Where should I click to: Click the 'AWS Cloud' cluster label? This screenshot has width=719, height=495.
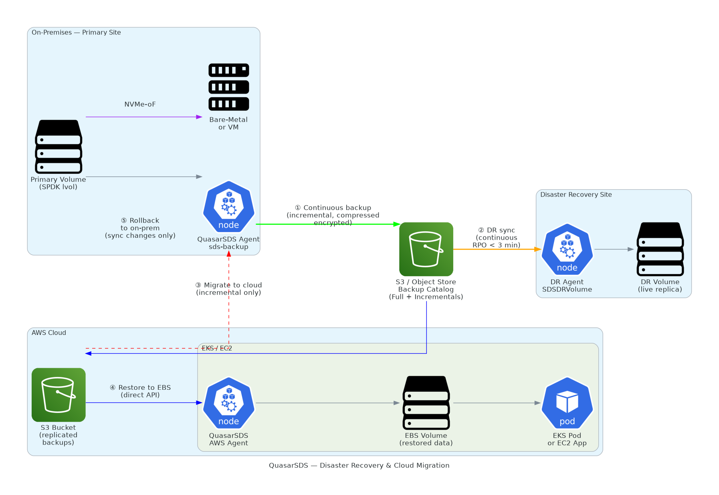tap(49, 333)
